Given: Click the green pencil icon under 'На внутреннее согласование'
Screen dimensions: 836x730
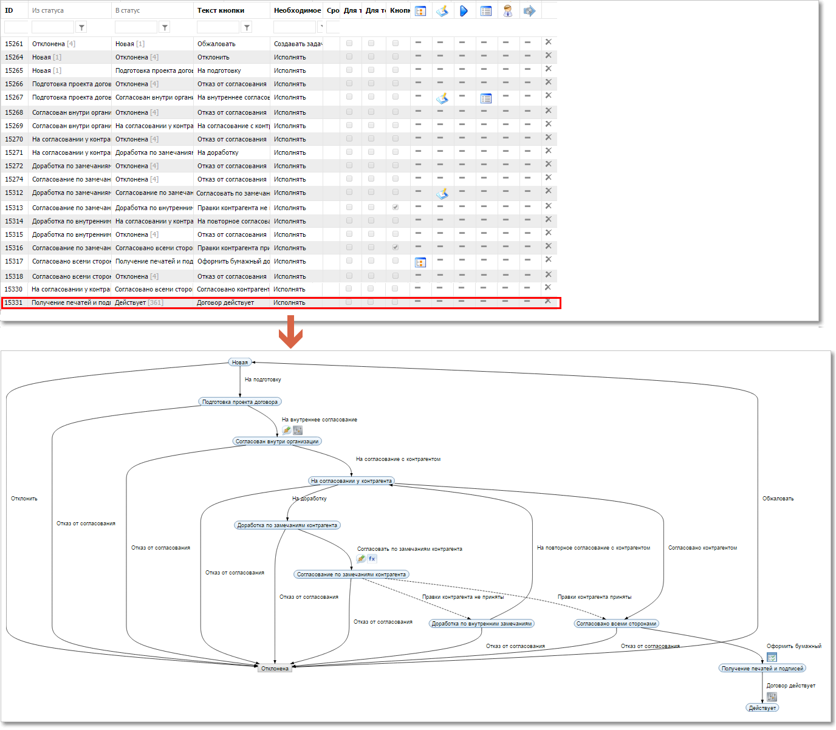Looking at the screenshot, I should [287, 430].
